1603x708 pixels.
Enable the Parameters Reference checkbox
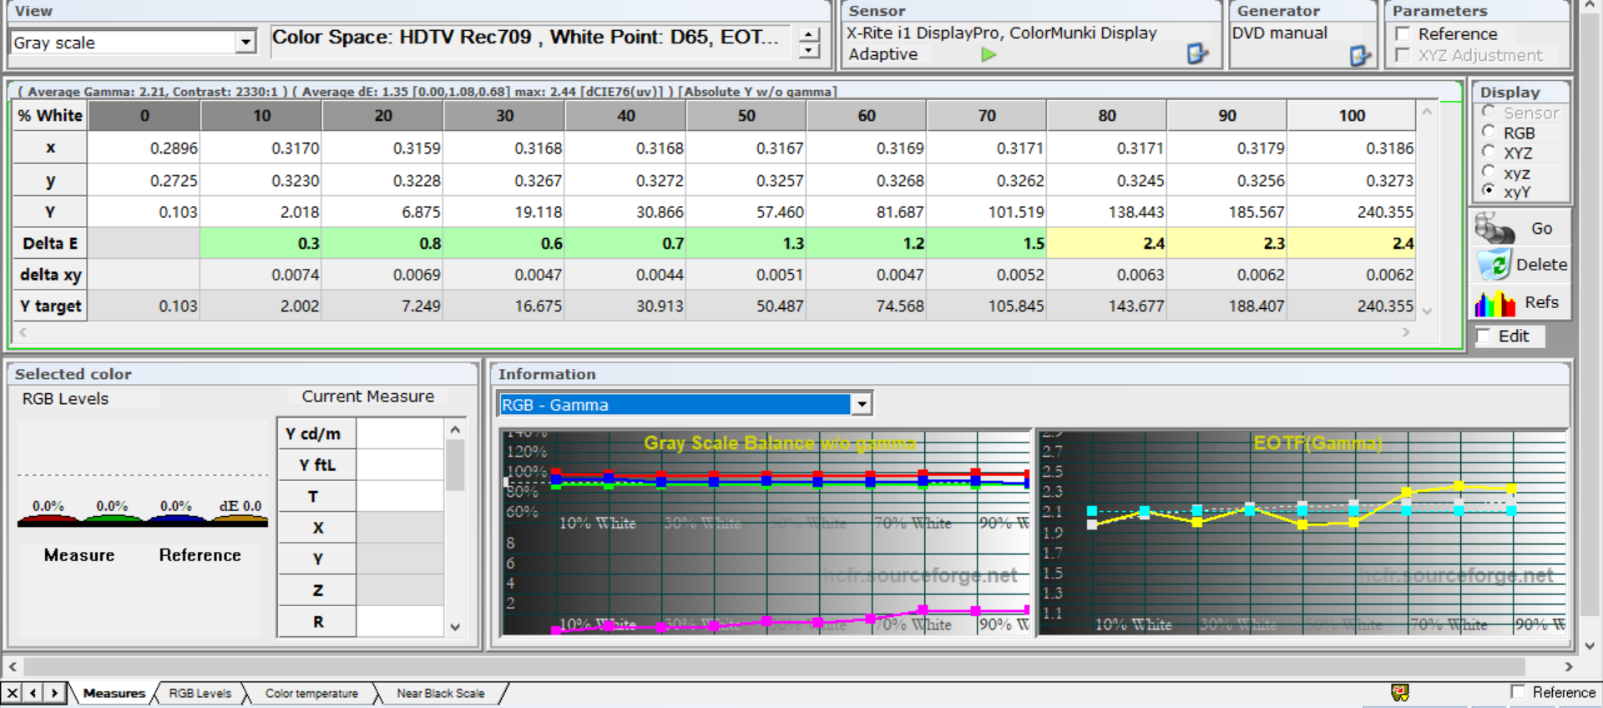[x=1403, y=34]
